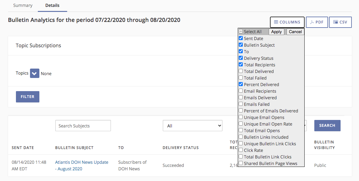Toggle the 'Select All' columns checkbox
The image size is (359, 181).
[241, 31]
